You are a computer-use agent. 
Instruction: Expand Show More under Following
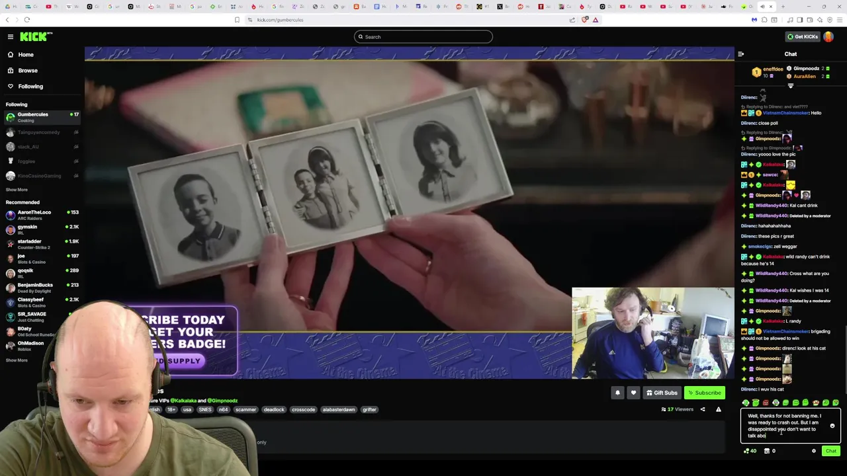pyautogui.click(x=17, y=190)
